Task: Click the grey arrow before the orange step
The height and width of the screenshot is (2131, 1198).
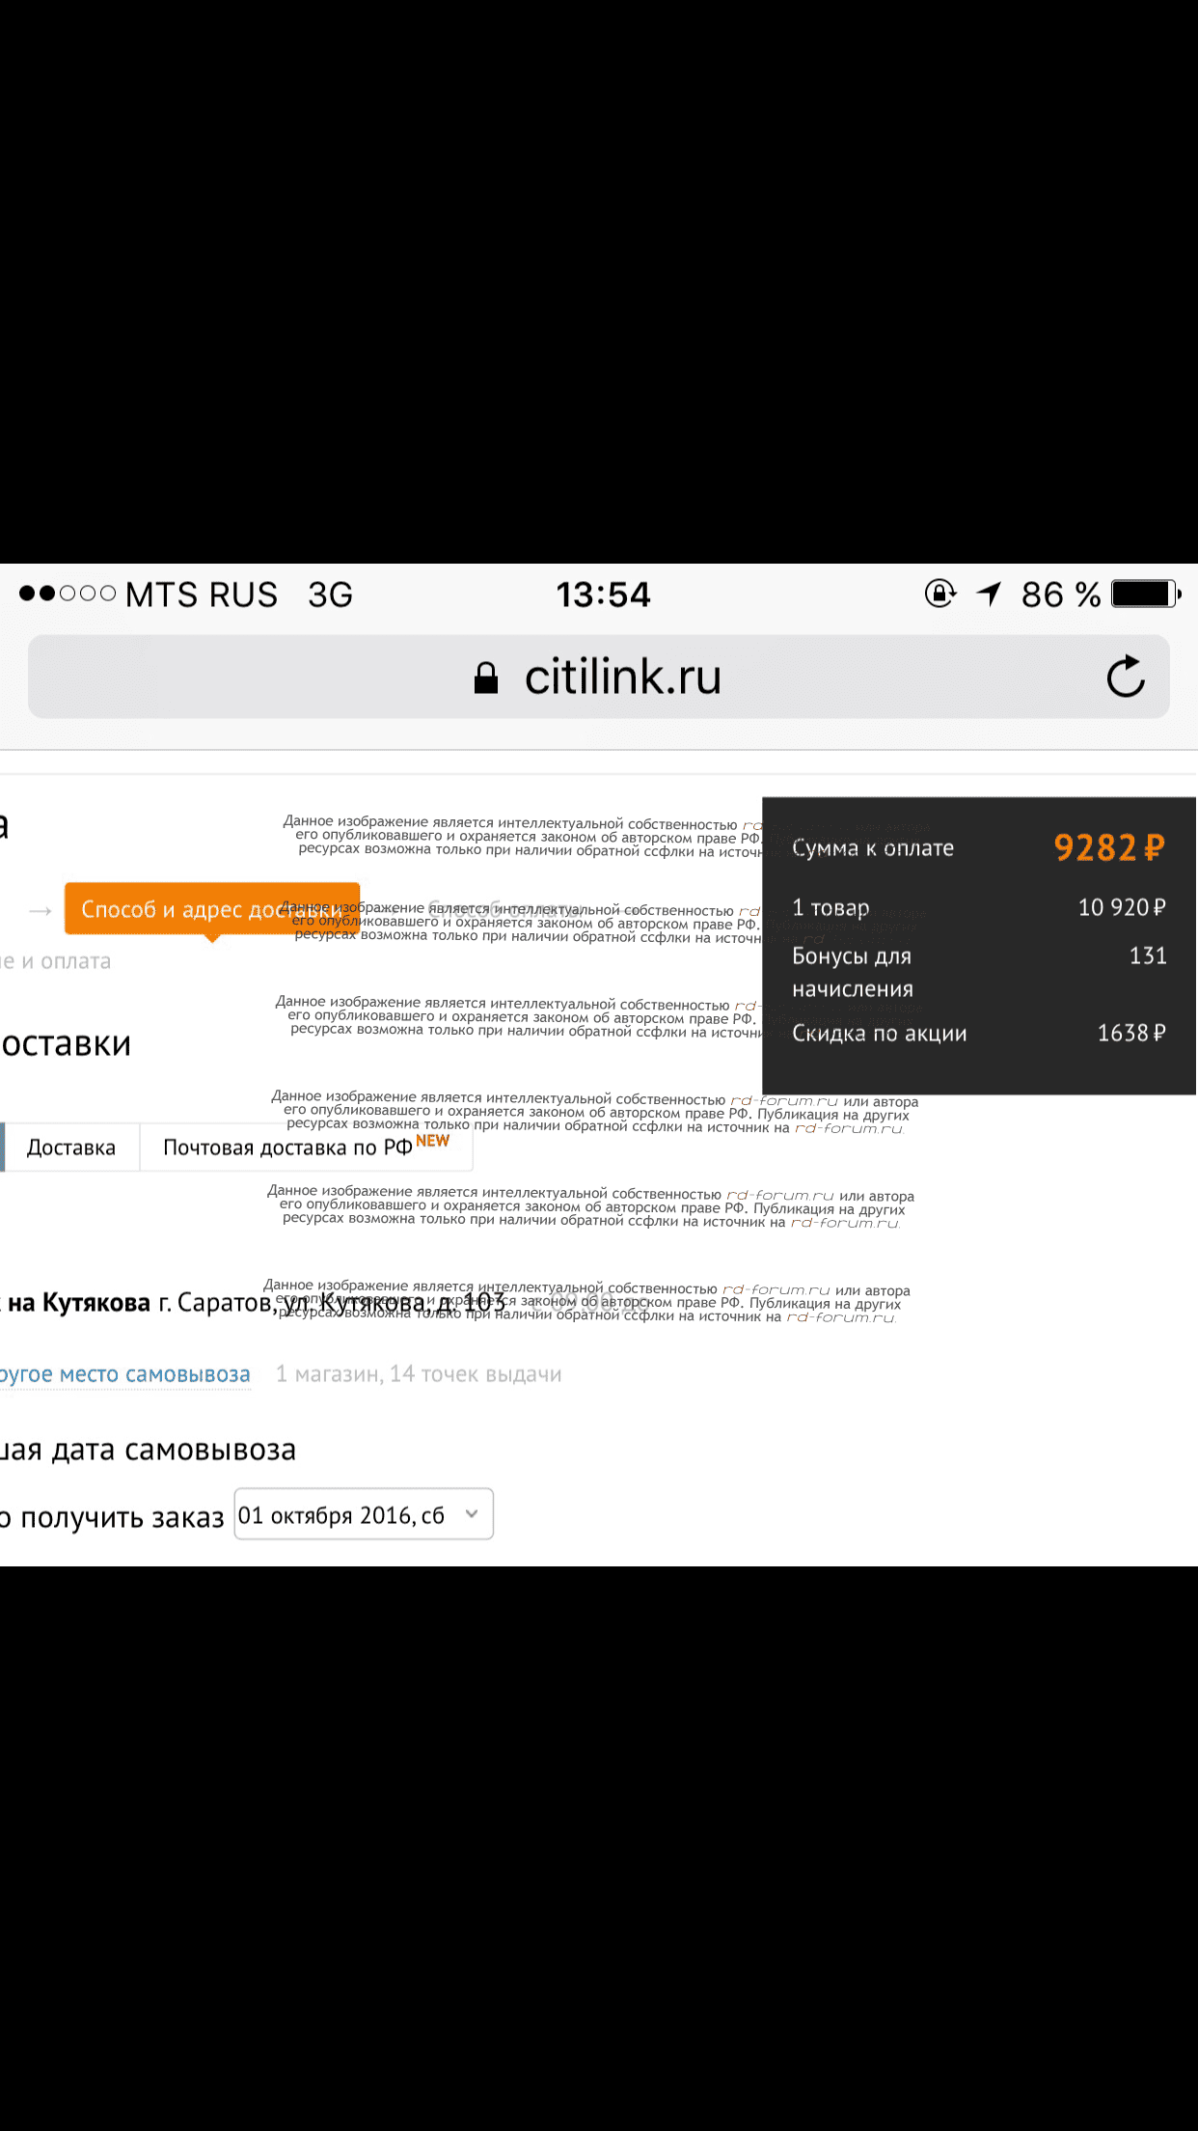Action: point(41,910)
